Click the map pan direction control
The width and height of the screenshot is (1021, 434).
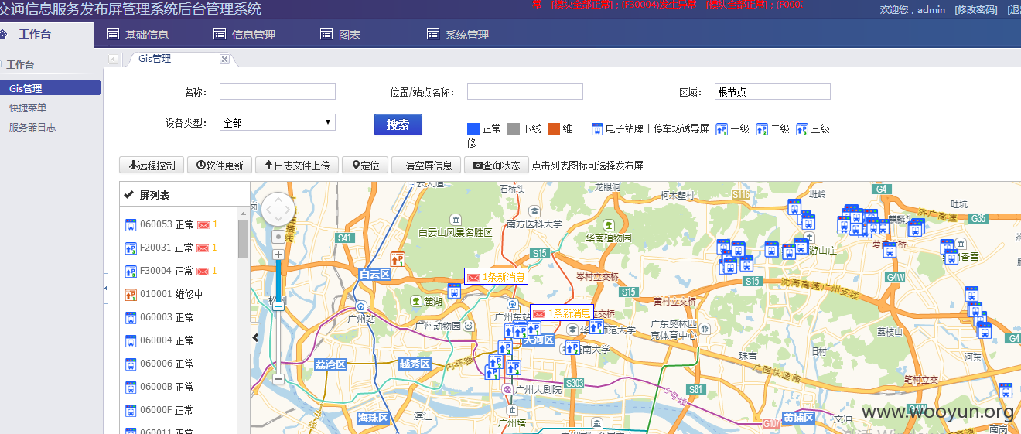pos(278,209)
